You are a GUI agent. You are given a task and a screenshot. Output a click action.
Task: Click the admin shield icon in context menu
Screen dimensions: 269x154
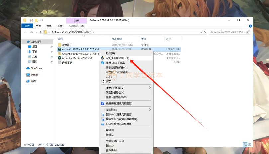[x=103, y=58]
